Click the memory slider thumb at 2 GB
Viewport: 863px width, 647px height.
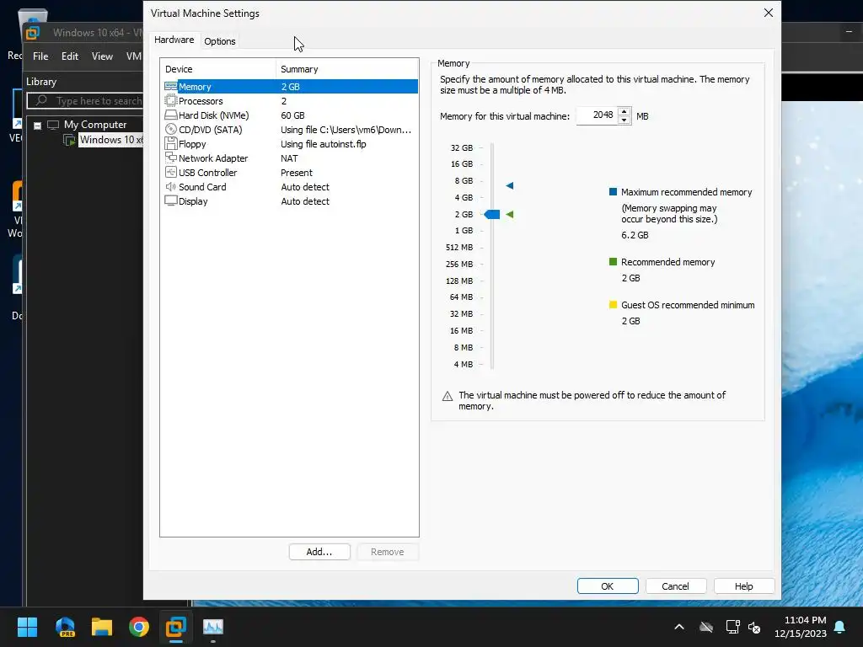492,214
